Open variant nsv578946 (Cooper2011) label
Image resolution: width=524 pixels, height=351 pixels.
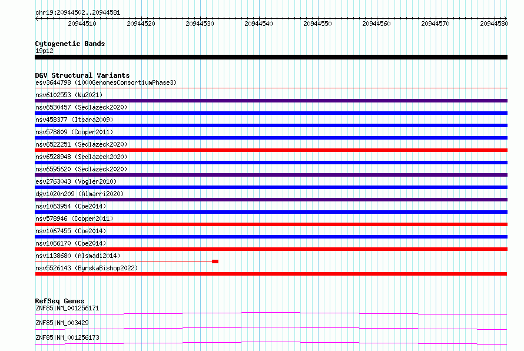(74, 218)
